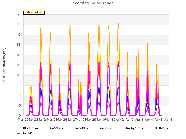Select the Yel580_in legend label
The image size is (186, 139).
tap(82, 129)
